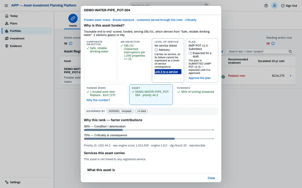Click the Condition / deterioration 30% bar
Screen dimensions: 302x188
[149, 130]
